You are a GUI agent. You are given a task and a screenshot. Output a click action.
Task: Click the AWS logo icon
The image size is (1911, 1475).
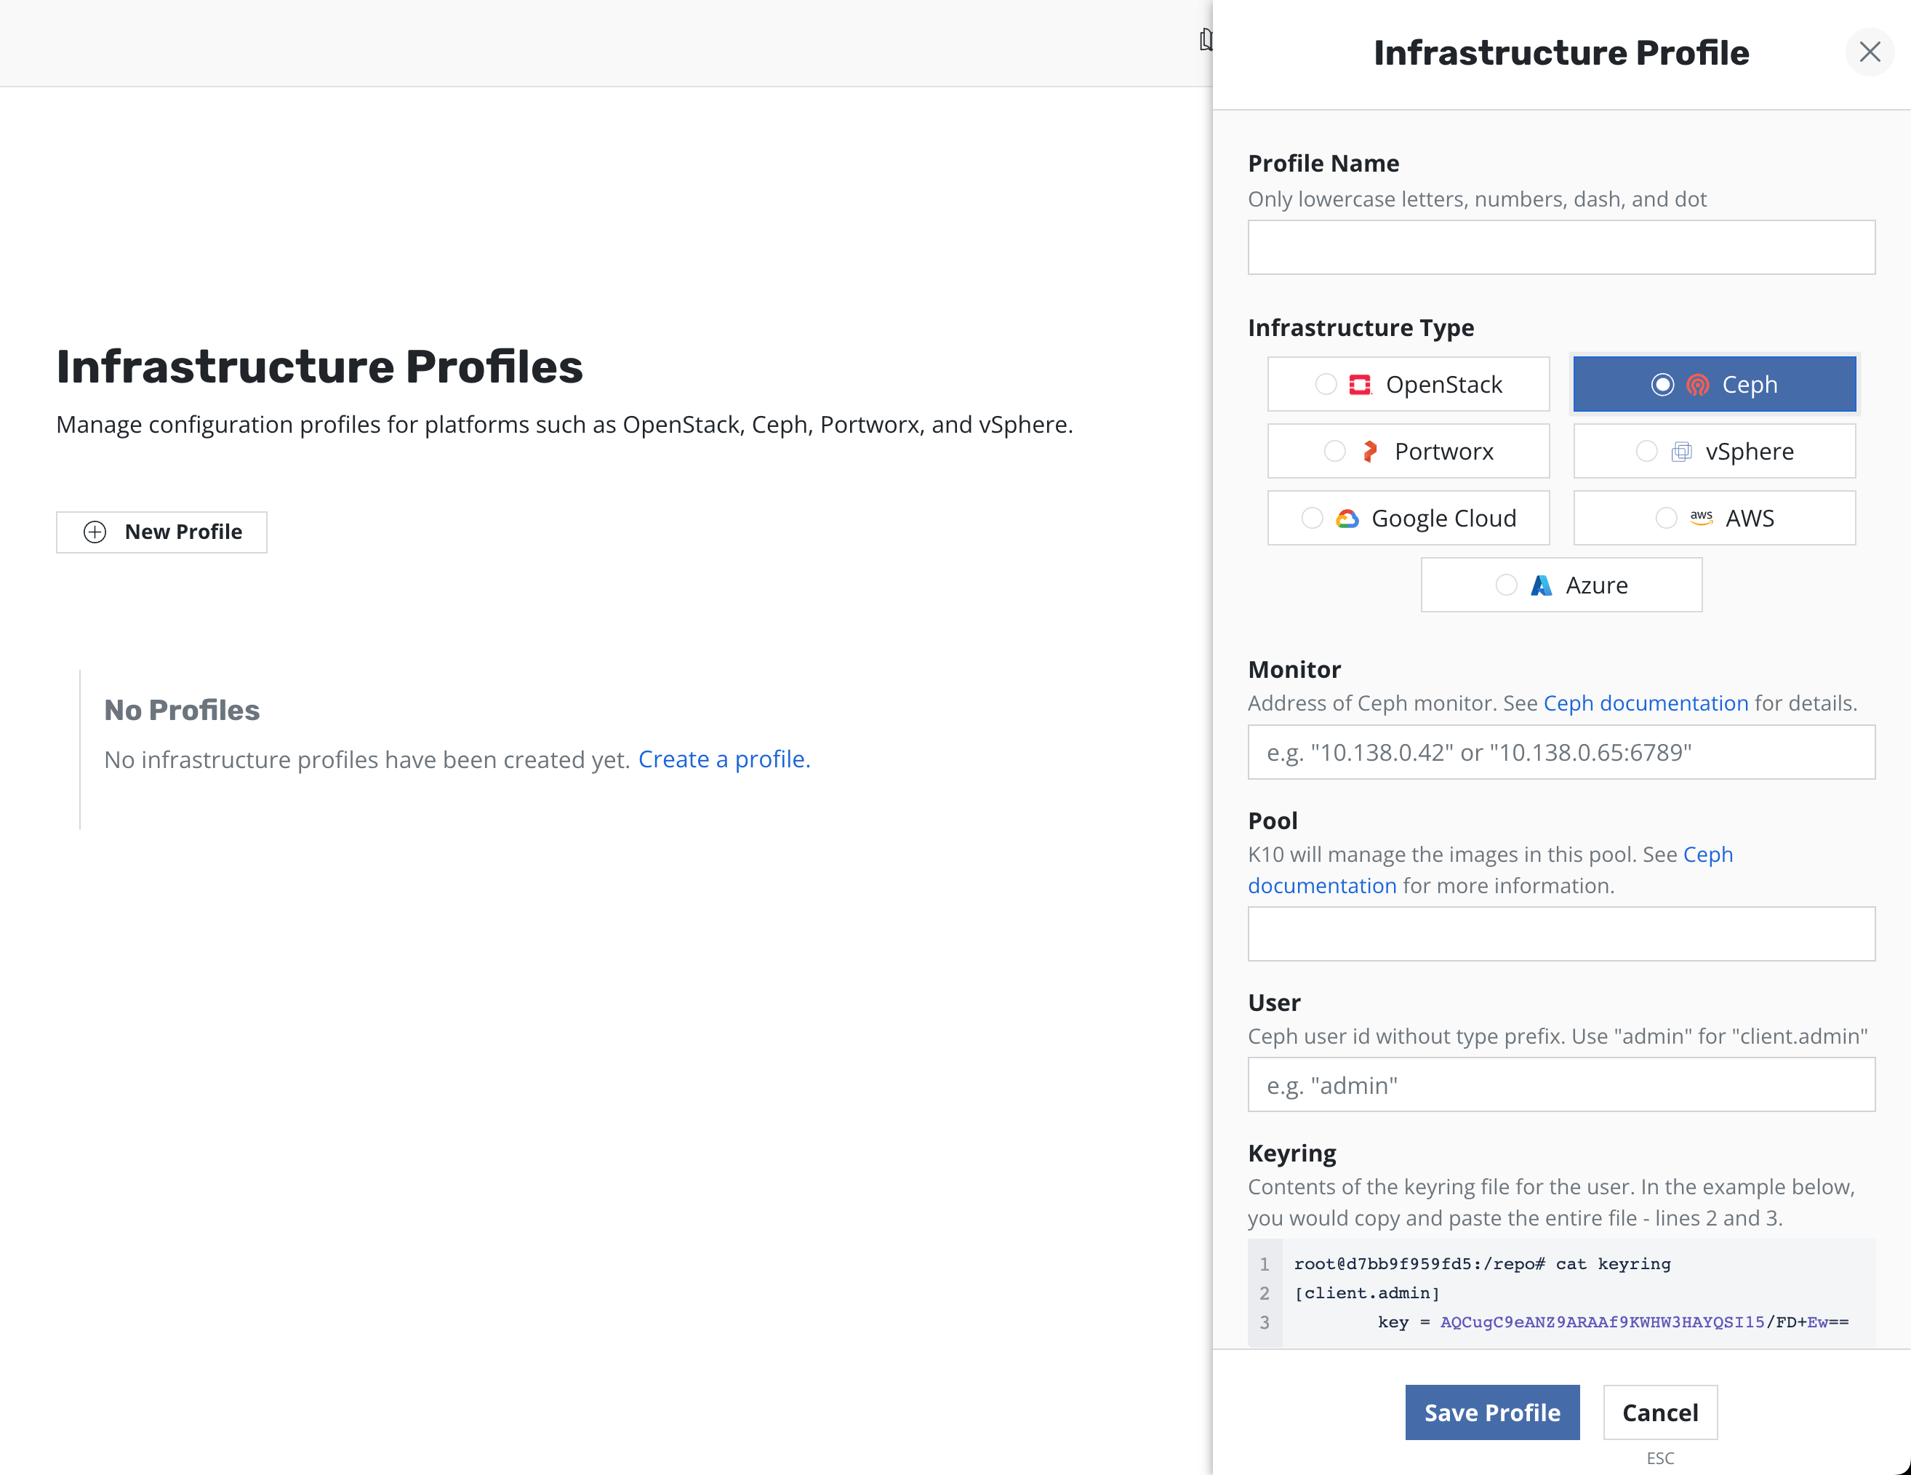click(1701, 519)
